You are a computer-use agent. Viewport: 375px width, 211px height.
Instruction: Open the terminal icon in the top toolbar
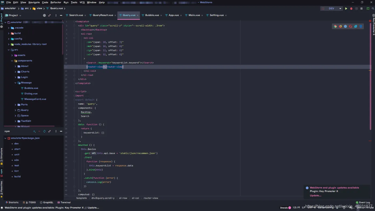[x=368, y=9]
